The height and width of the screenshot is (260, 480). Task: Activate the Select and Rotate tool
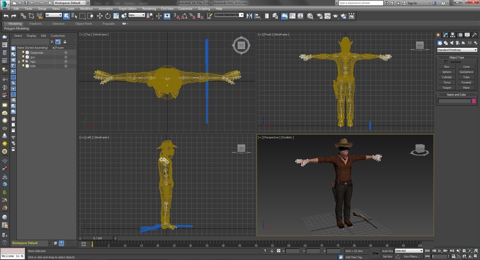[108, 16]
